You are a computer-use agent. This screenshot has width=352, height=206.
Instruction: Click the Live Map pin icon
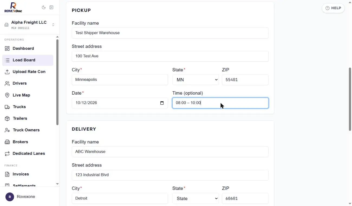[x=7, y=95]
